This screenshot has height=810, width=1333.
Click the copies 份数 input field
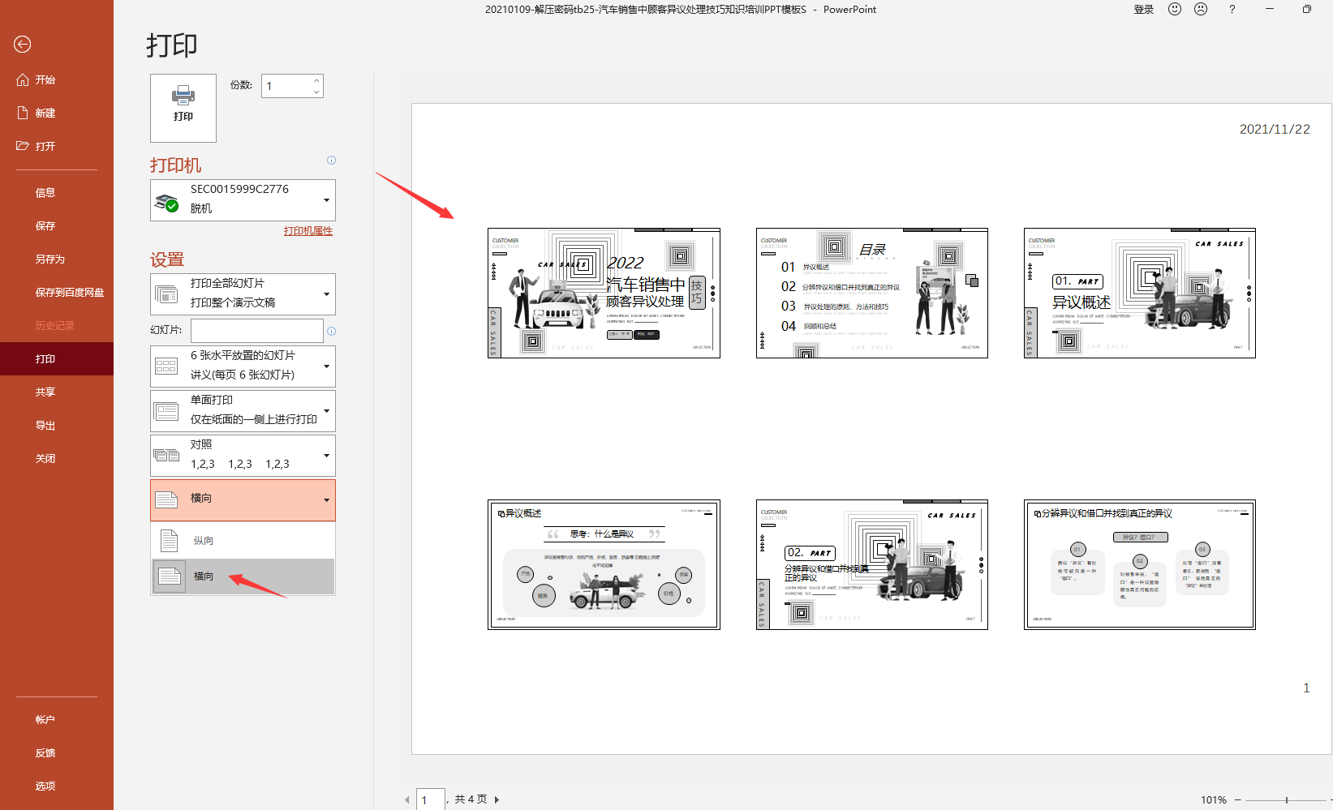(x=286, y=86)
